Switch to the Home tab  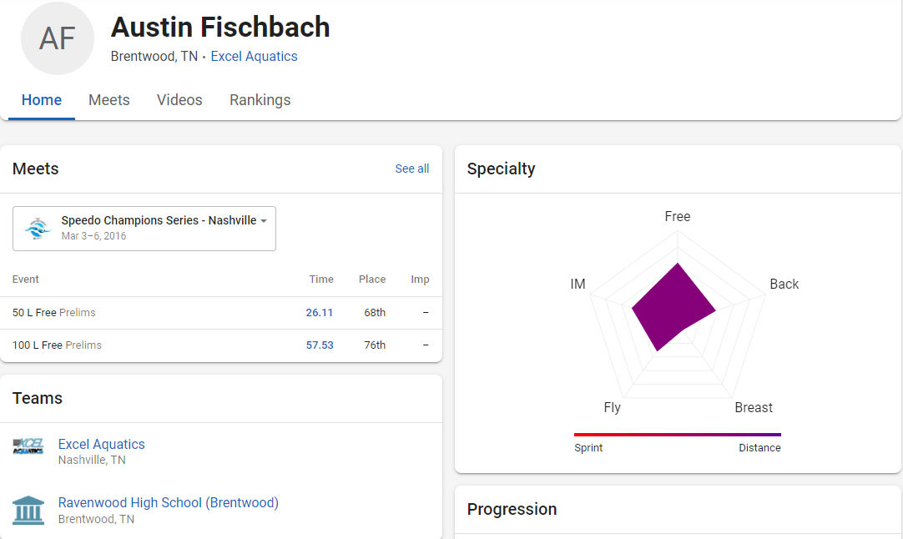(x=42, y=100)
